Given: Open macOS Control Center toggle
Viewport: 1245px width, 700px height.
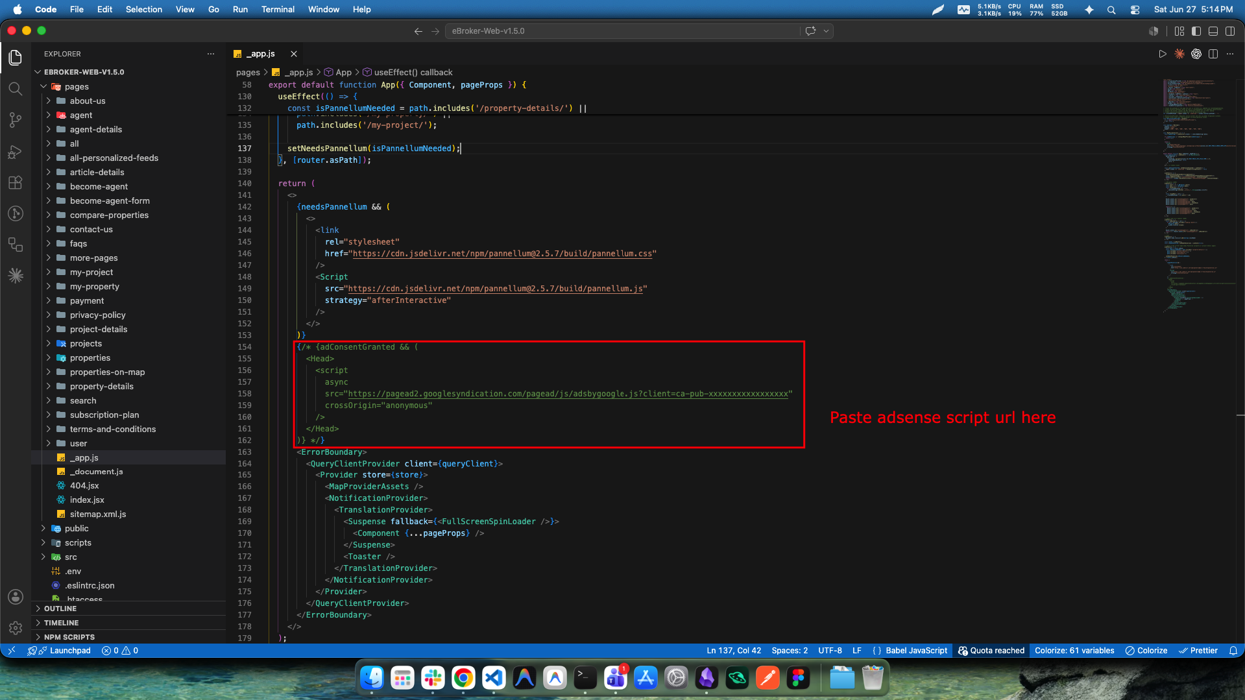Looking at the screenshot, I should click(x=1135, y=10).
